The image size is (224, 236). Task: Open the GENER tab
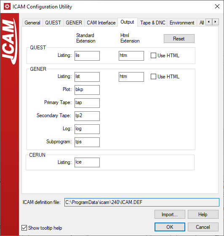pyautogui.click(x=74, y=23)
